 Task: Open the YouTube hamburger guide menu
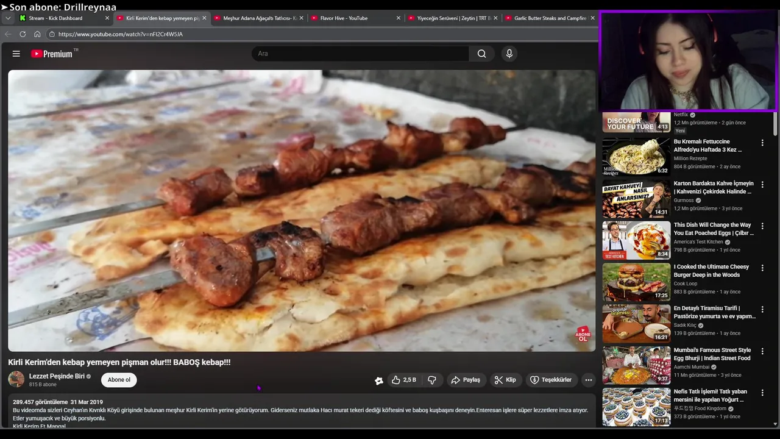click(16, 54)
